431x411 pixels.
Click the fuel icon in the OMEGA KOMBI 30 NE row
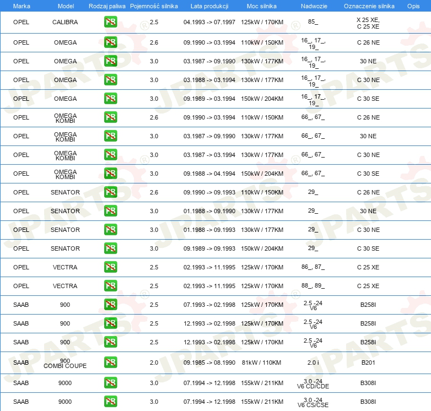(x=110, y=136)
